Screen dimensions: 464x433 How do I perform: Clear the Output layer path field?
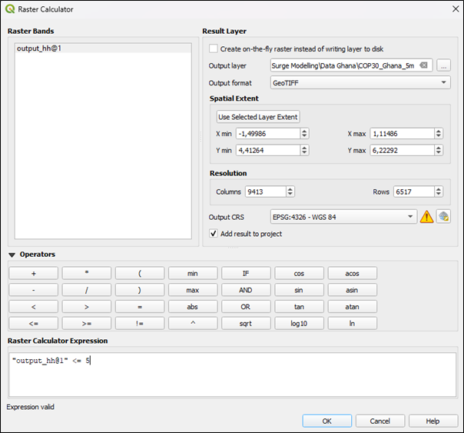[x=423, y=65]
